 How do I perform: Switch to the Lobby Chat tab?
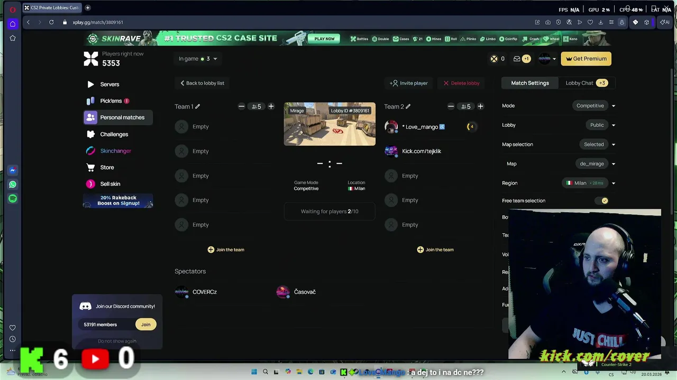[585, 83]
